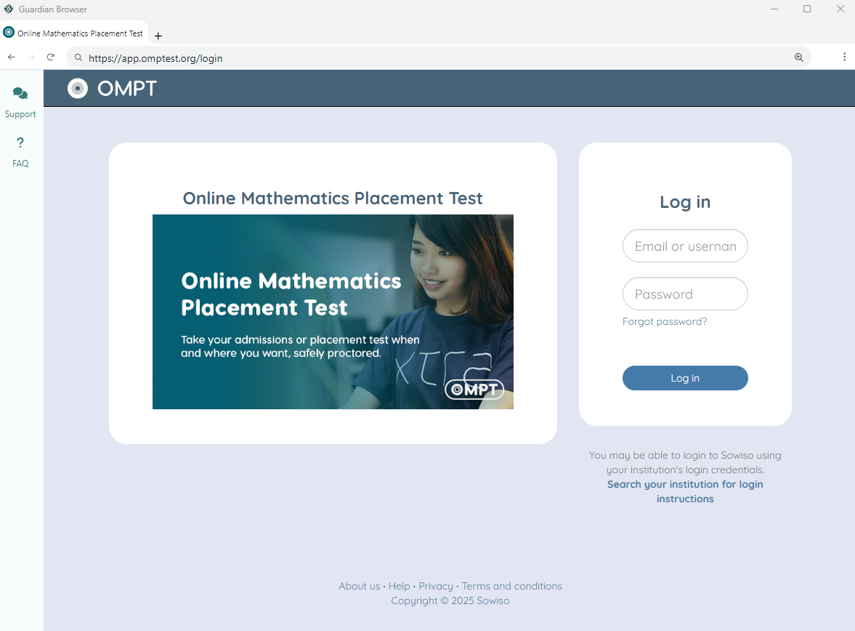Viewport: 855px width, 631px height.
Task: Open the Forgot password link
Action: 664,321
